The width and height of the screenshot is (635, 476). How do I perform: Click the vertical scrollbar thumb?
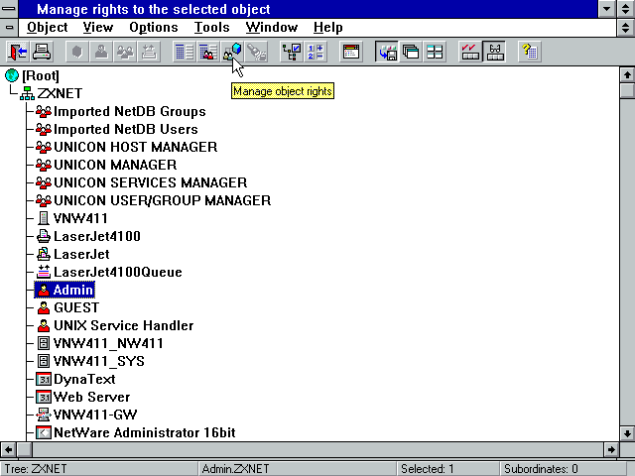[627, 90]
